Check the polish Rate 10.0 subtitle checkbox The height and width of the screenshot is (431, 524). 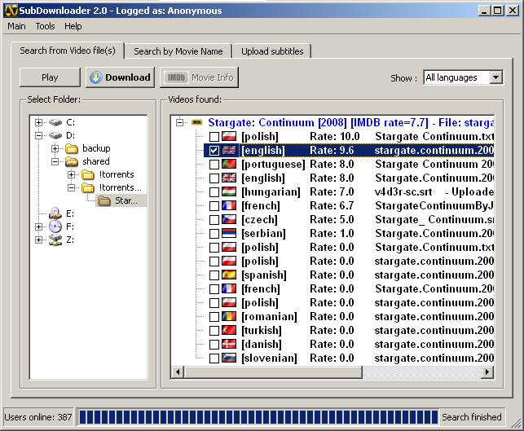coord(214,137)
